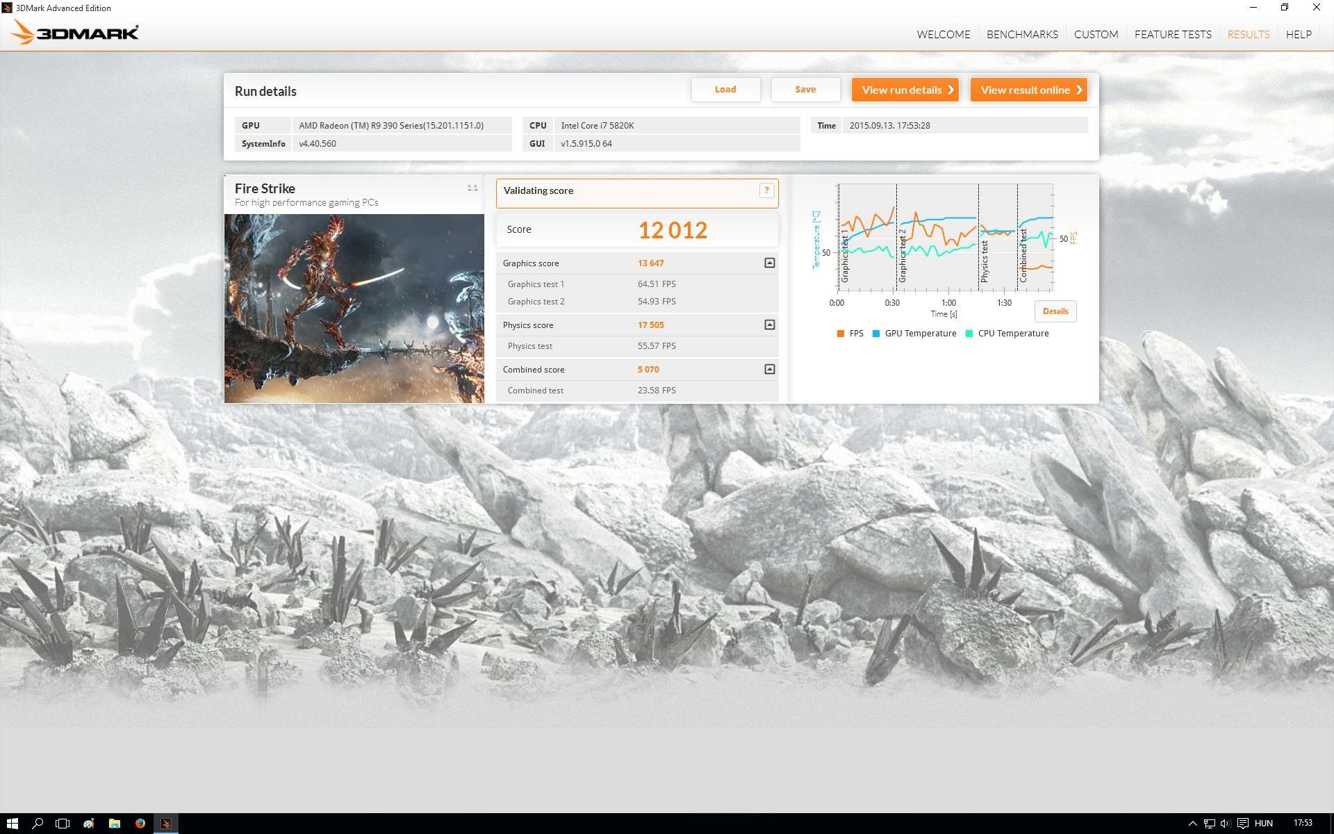Open File Explorer from the taskbar
1334x834 pixels.
(x=115, y=824)
